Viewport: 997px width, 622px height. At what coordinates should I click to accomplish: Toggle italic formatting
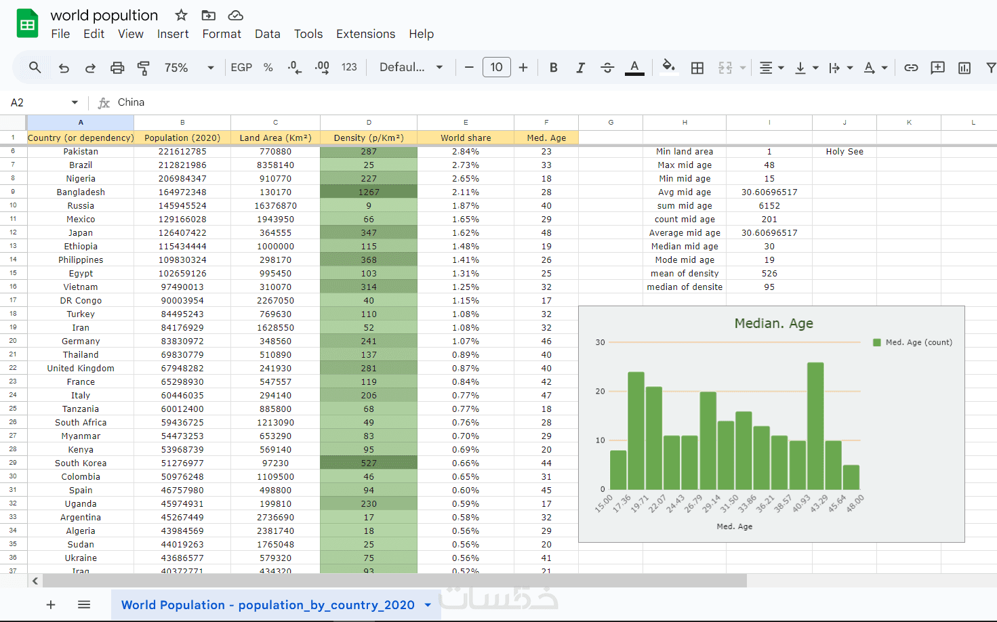pos(580,68)
